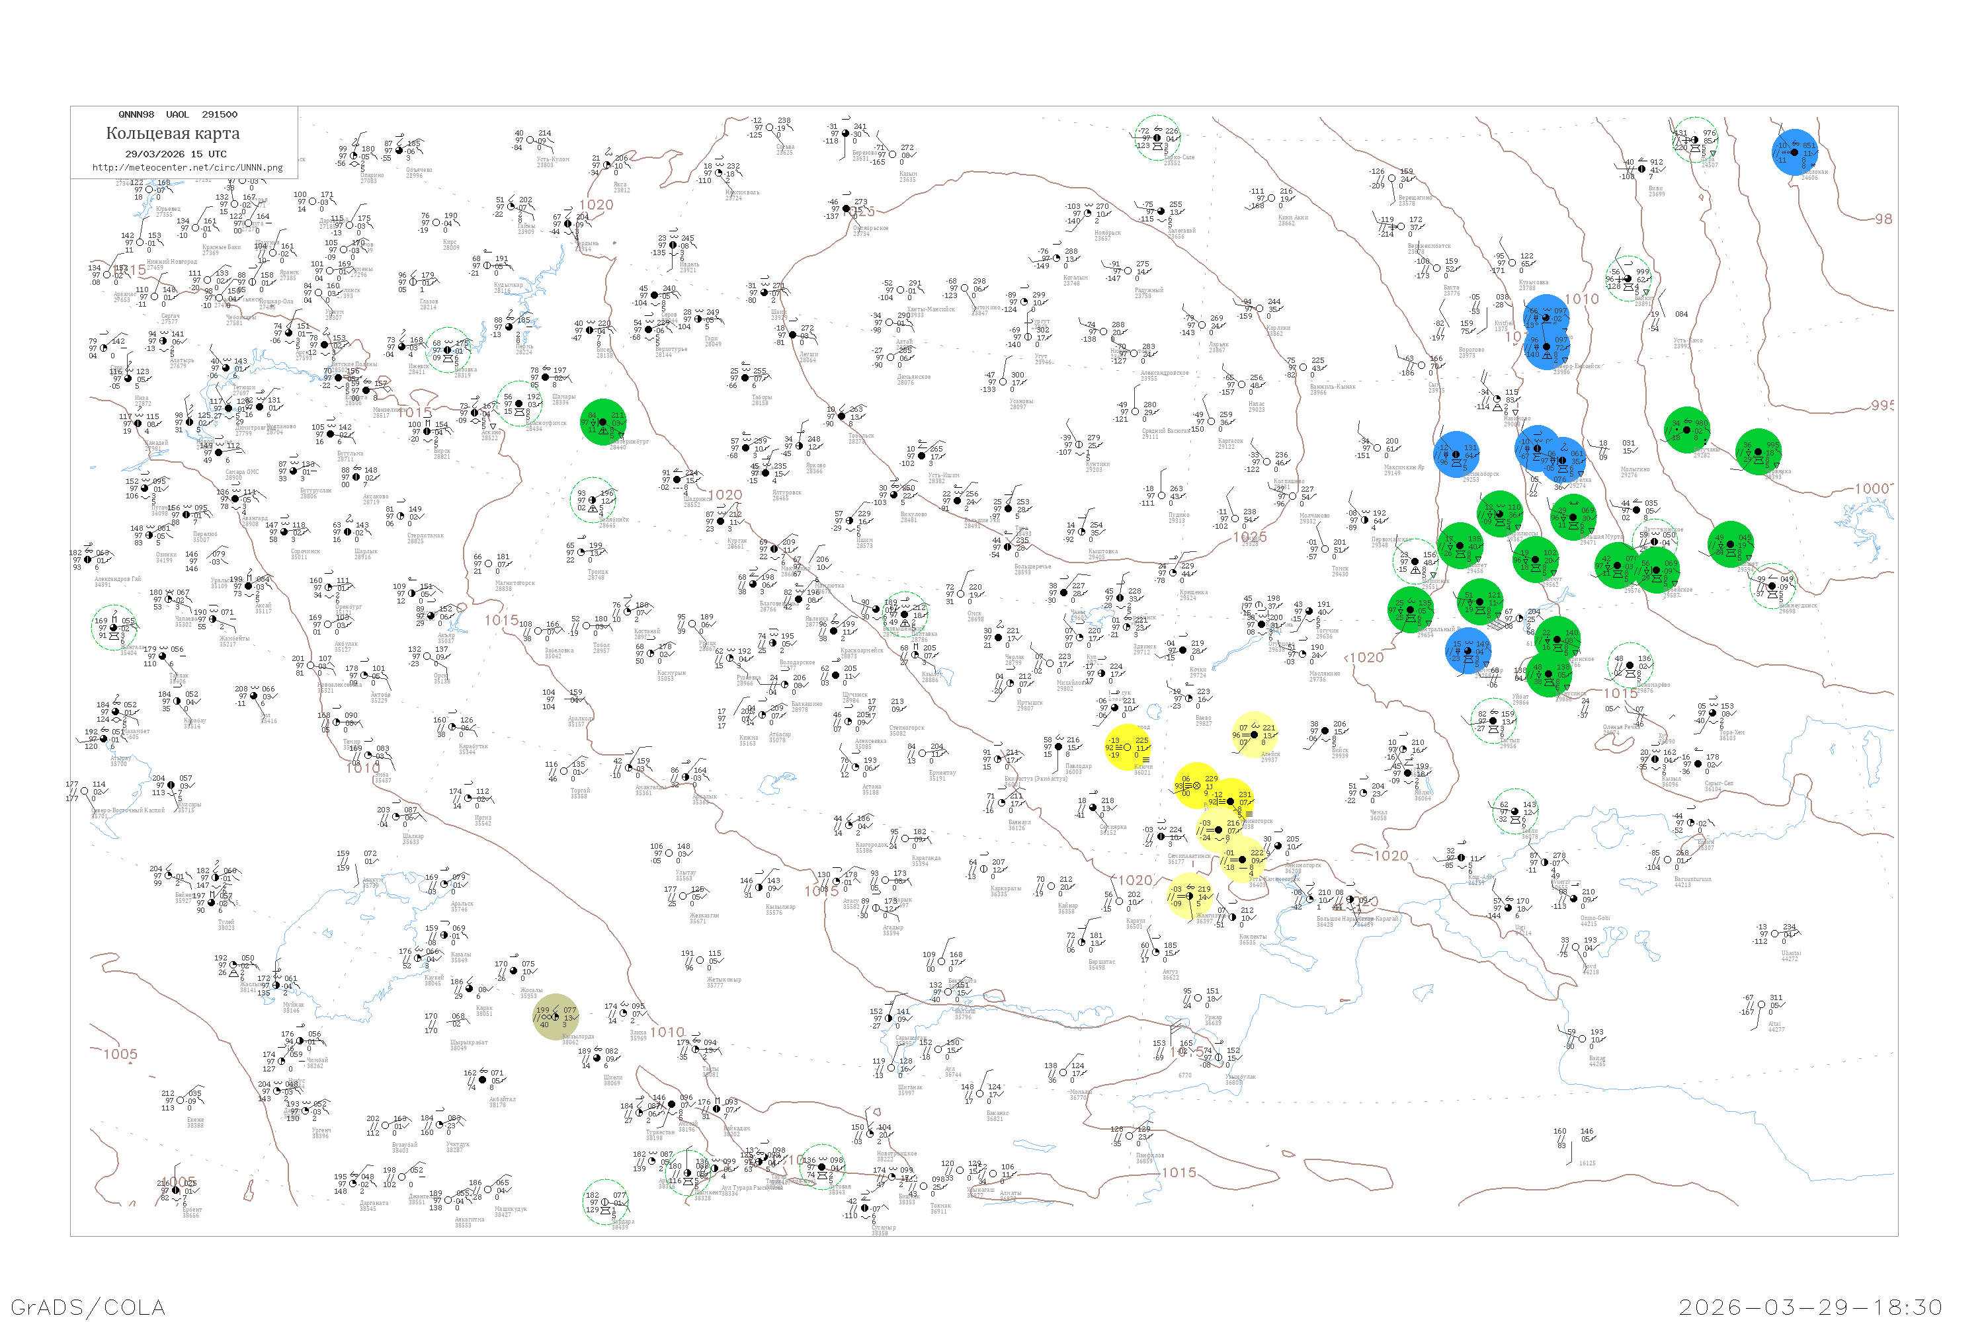Click the pale yellow marker at Усть-Каменогорск
The height and width of the screenshot is (1322, 1984).
(1242, 860)
